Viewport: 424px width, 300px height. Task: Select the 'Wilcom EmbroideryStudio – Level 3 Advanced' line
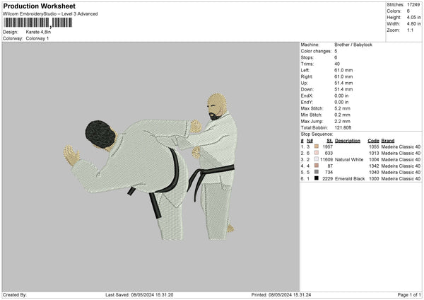(50, 14)
